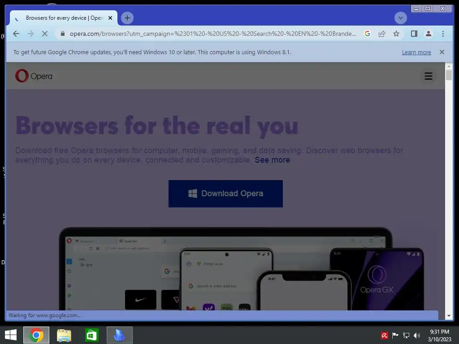This screenshot has height=344, width=459.
Task: Go back with the browser back arrow
Action: [16, 34]
